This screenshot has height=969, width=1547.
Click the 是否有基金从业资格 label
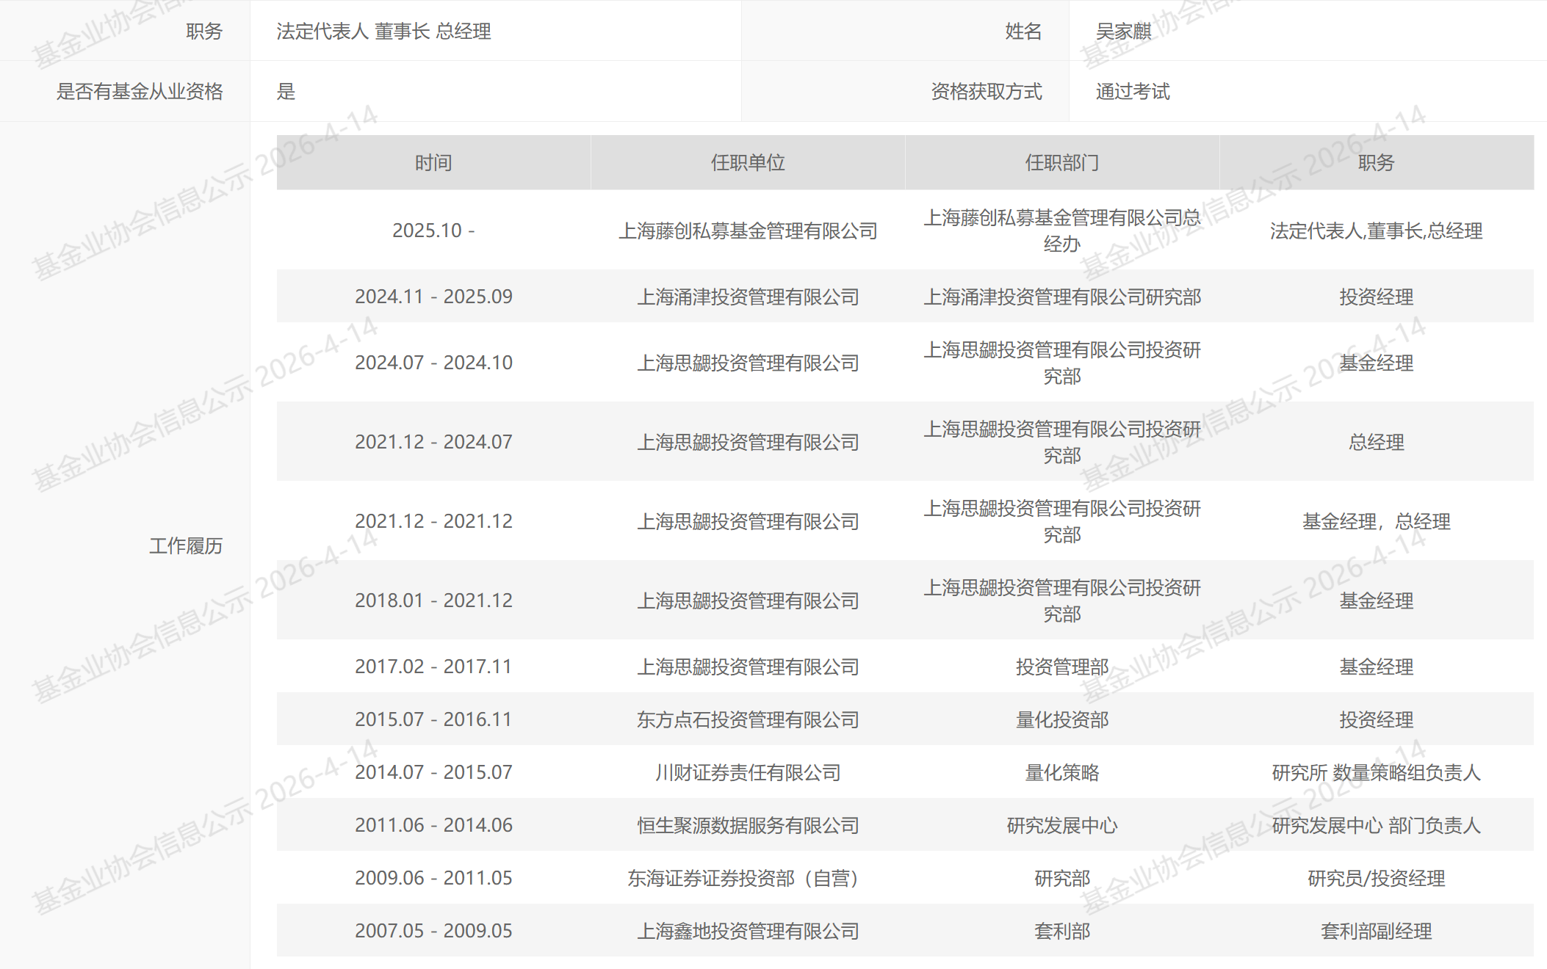[x=140, y=91]
